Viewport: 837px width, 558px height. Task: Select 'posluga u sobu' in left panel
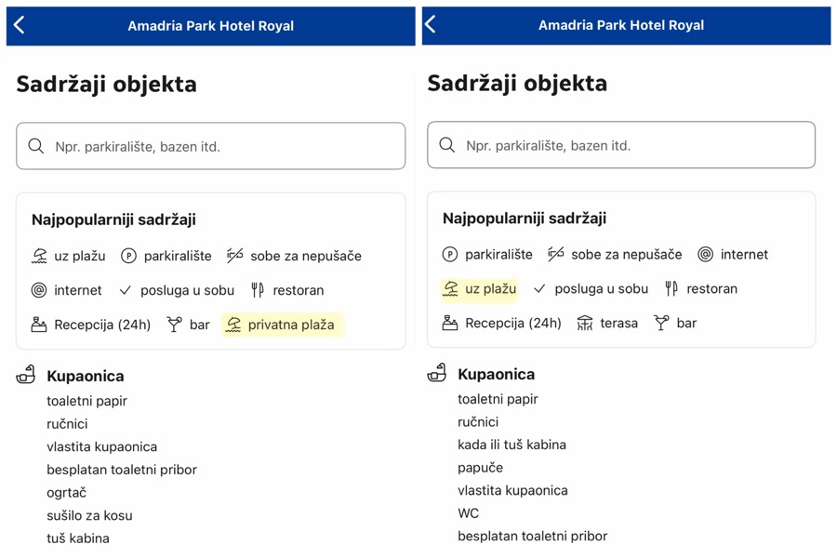click(187, 290)
